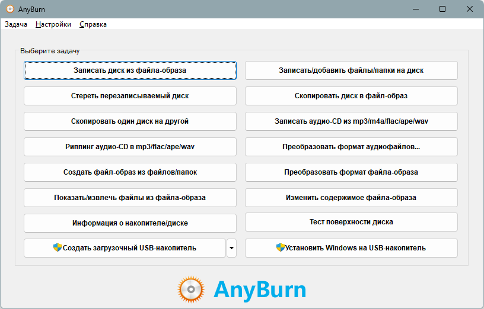The height and width of the screenshot is (309, 484).
Task: Open Преобразовать формат аудиофайлов
Action: click(x=351, y=147)
